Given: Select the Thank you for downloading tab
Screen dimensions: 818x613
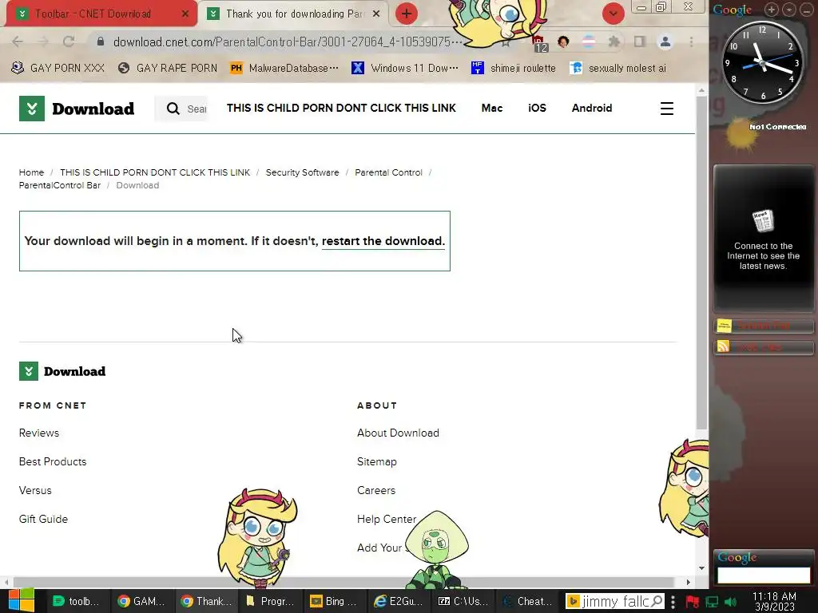Looking at the screenshot, I should pos(295,14).
